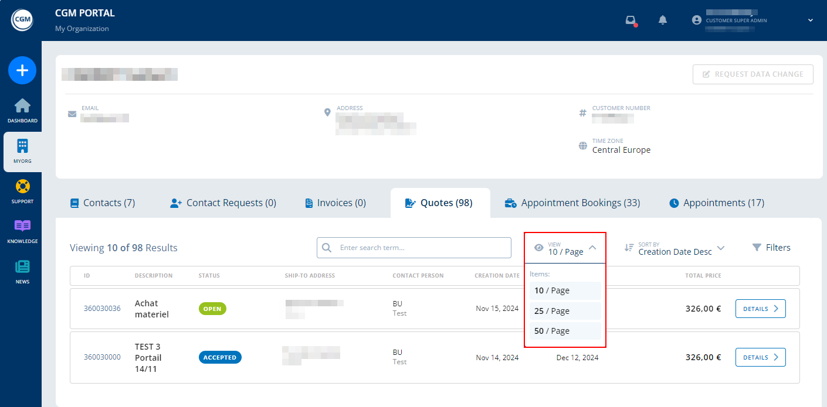827x407 pixels.
Task: Switch to the Contacts (7) tab
Action: tap(103, 203)
